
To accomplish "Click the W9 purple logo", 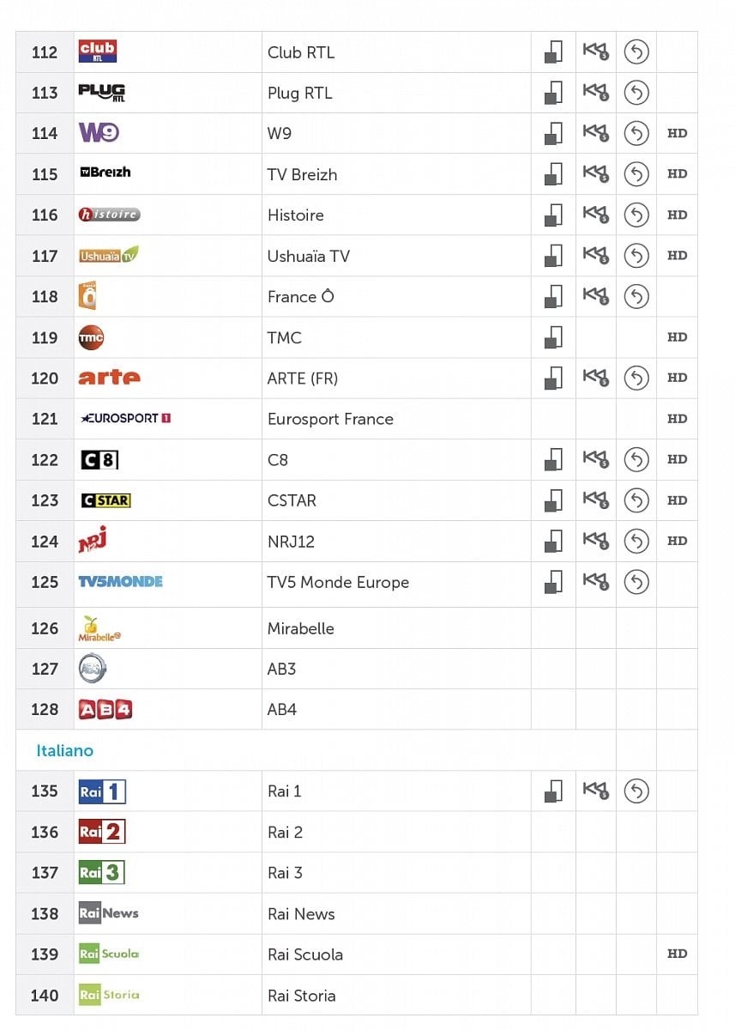I will click(x=99, y=133).
